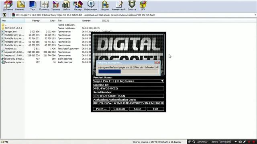Select the file sized 60 730 158
The image size is (257, 144).
pyautogui.click(x=13, y=42)
